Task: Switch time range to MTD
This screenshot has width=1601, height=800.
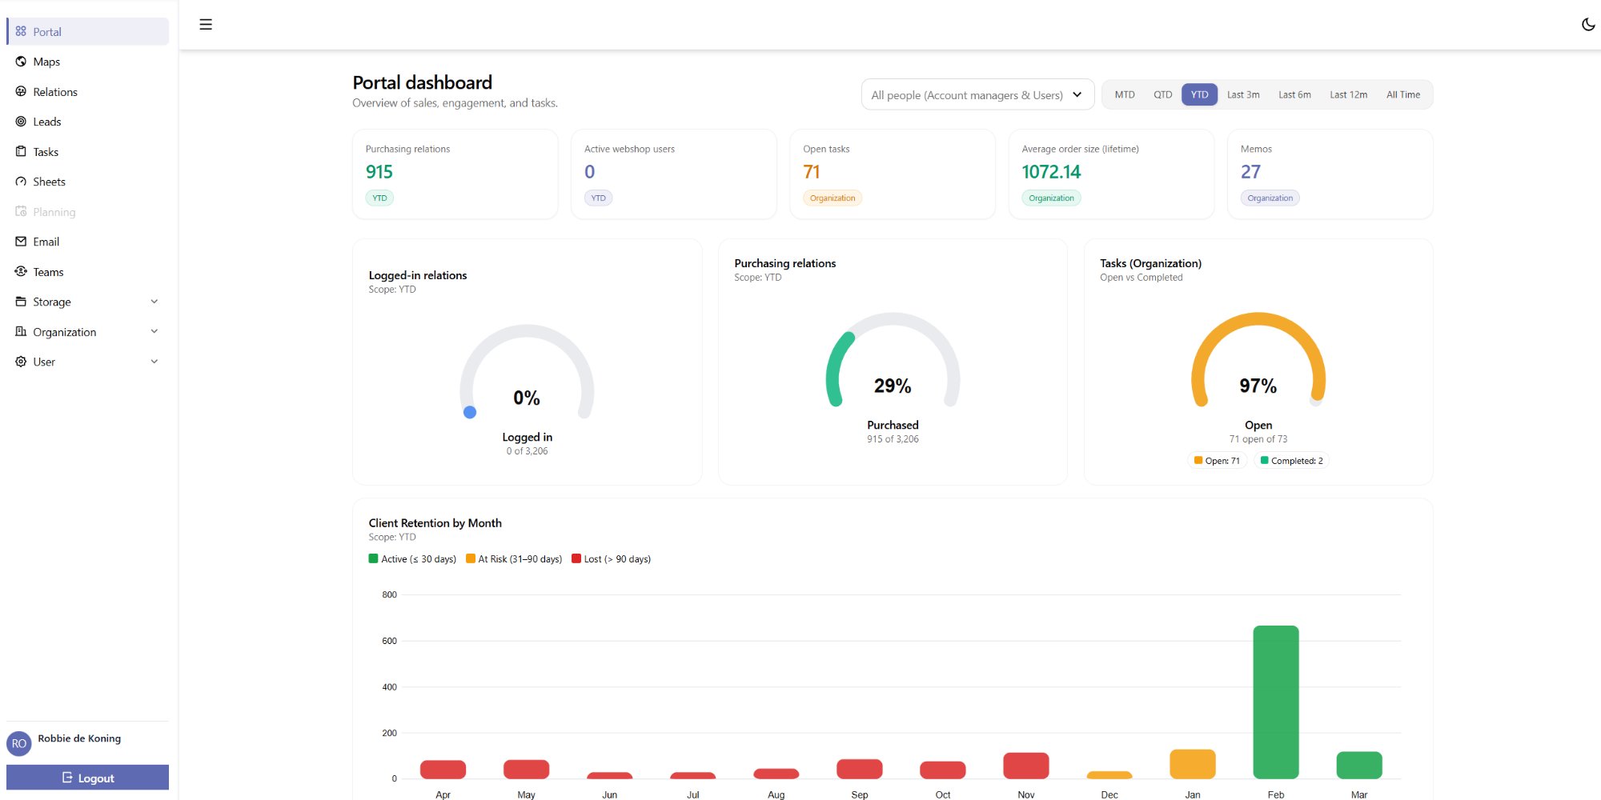Action: tap(1125, 94)
